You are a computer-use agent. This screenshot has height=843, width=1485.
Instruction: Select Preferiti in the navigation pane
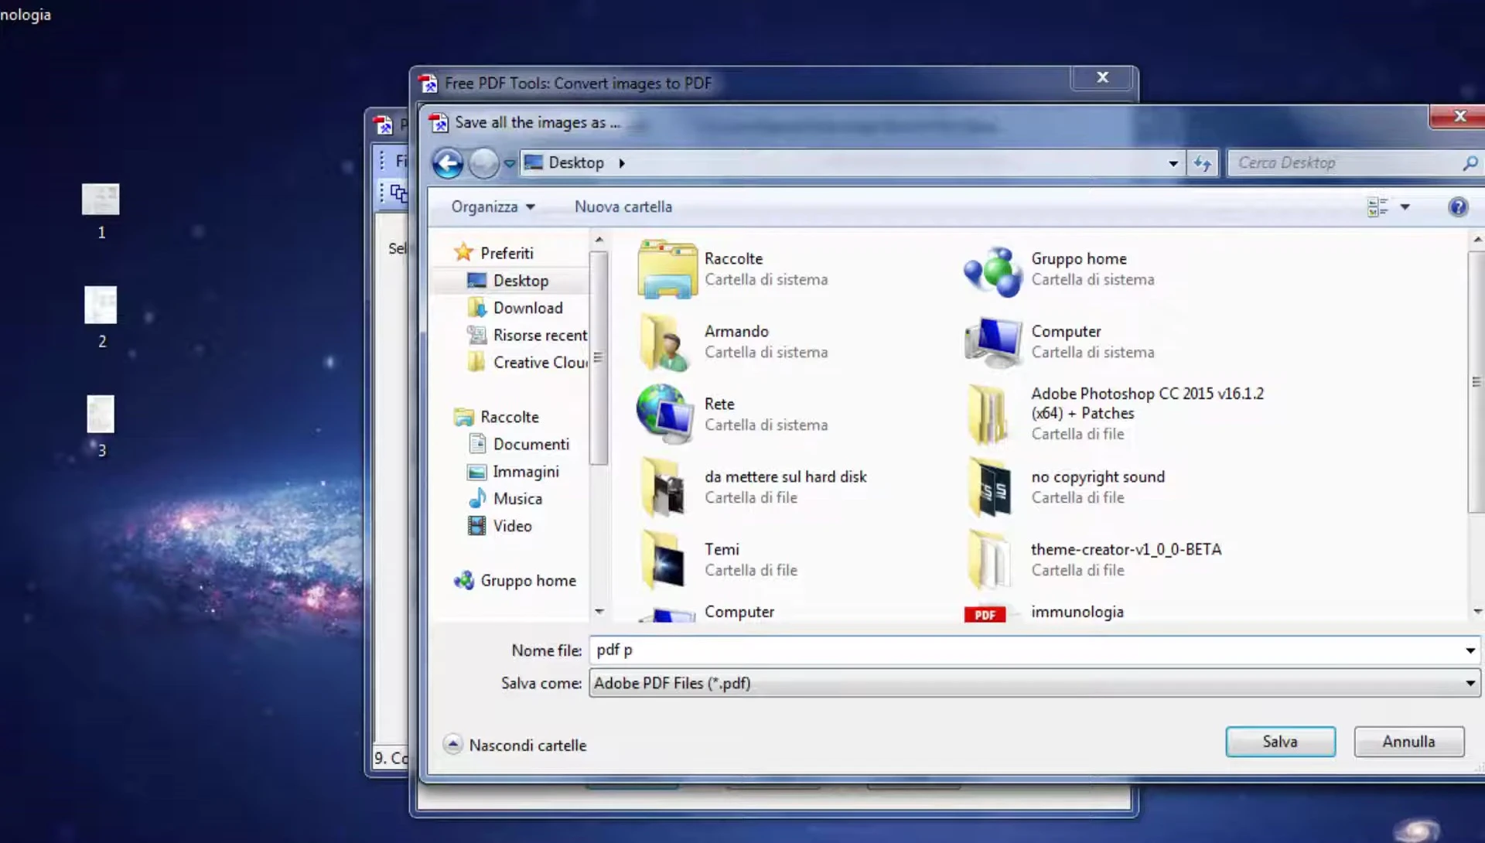coord(507,253)
